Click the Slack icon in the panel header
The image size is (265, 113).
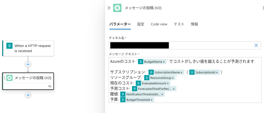pyautogui.click(x=117, y=8)
